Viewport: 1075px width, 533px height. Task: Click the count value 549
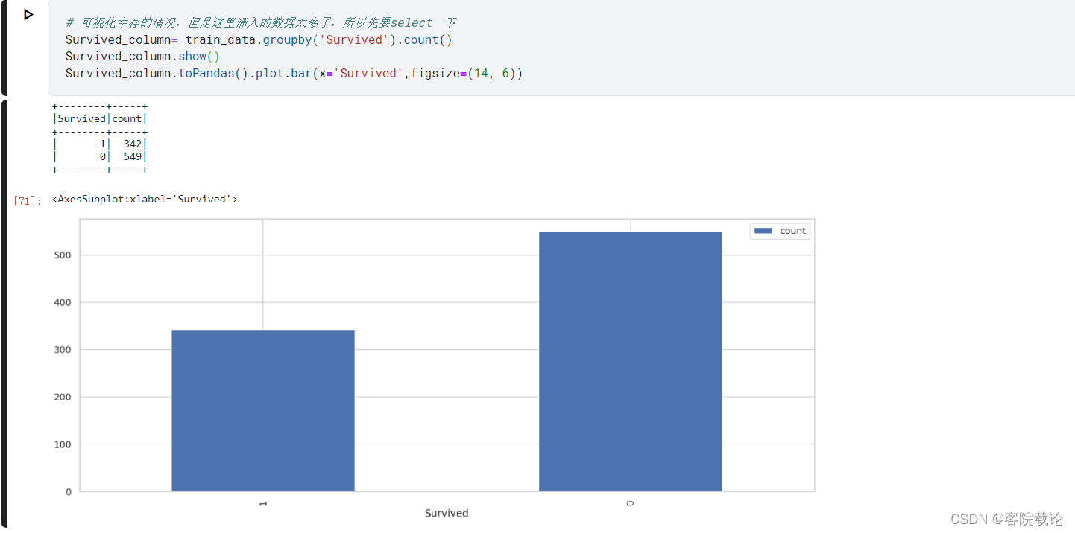(x=133, y=157)
